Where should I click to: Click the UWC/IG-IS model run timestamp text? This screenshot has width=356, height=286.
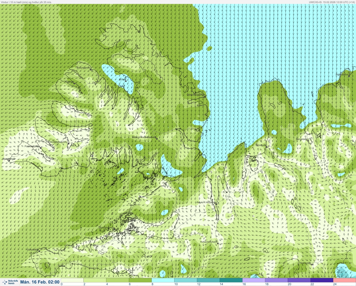(332, 2)
